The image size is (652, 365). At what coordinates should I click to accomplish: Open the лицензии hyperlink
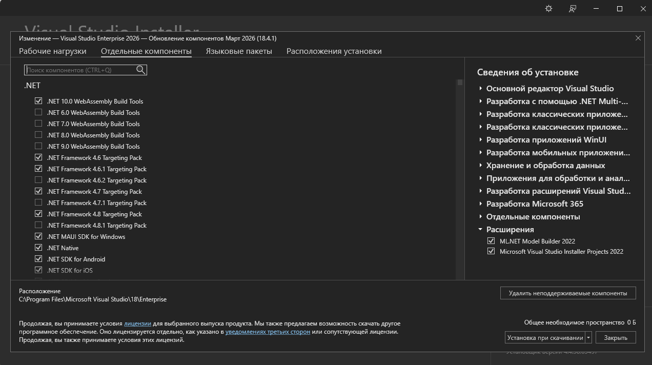point(137,323)
